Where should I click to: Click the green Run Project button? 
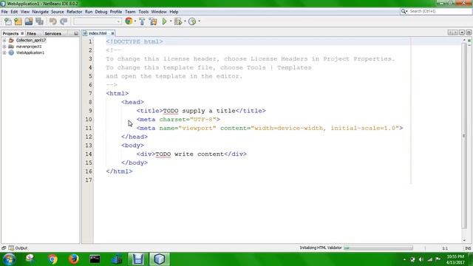coord(164,21)
